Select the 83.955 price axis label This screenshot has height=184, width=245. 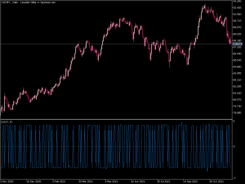click(237, 73)
